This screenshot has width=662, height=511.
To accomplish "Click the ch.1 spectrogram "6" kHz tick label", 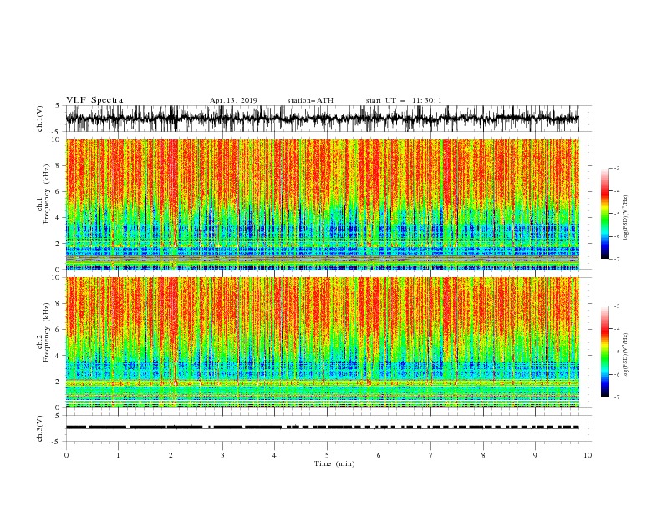I will [58, 192].
